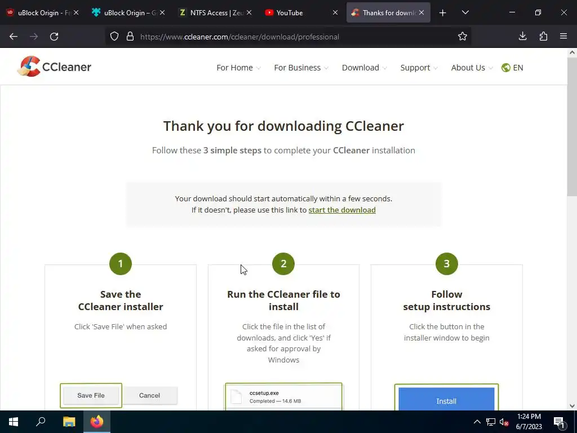Image resolution: width=577 pixels, height=433 pixels.
Task: Click the network tray icon
Action: pyautogui.click(x=491, y=422)
